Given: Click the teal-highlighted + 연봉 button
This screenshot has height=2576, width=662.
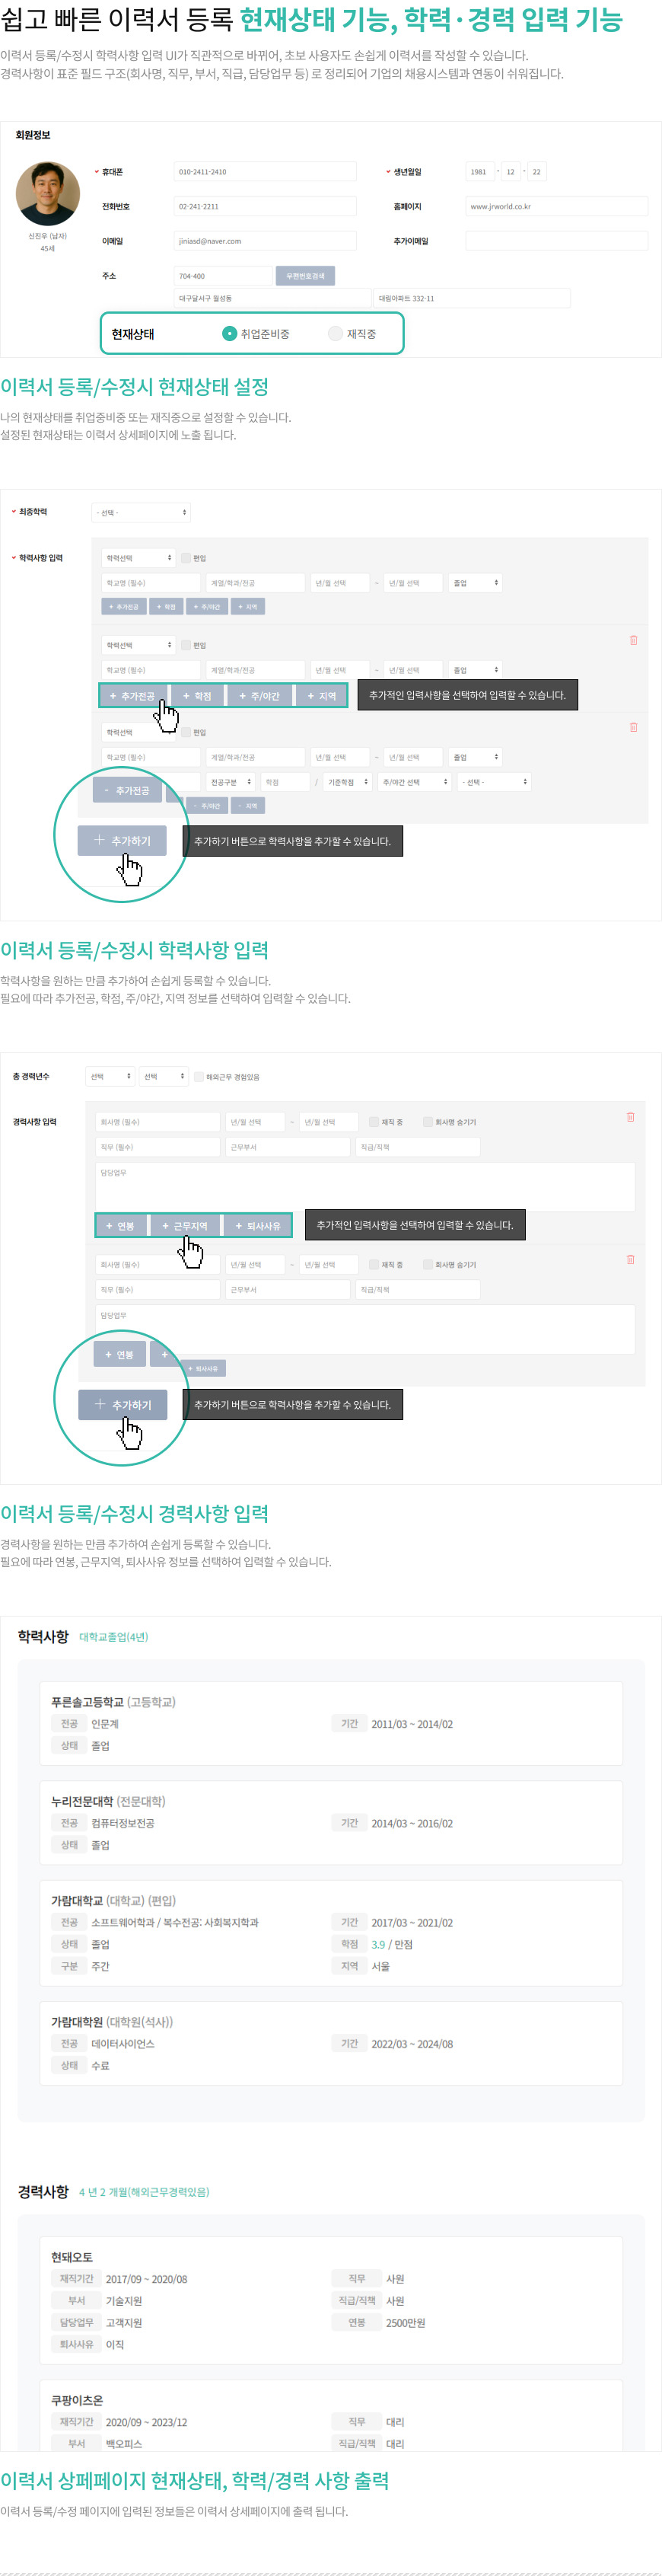Looking at the screenshot, I should (x=120, y=1226).
